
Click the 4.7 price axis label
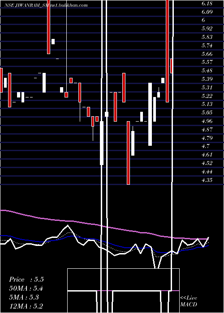pos(205,146)
